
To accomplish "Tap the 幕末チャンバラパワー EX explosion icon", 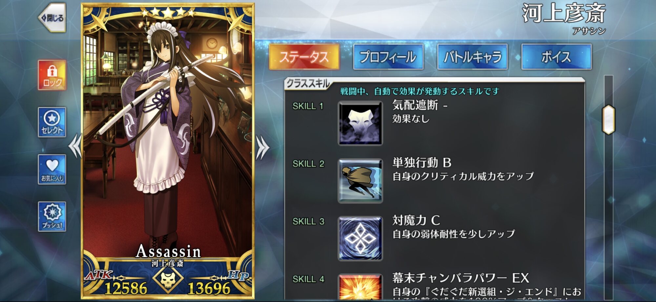I will 360,287.
